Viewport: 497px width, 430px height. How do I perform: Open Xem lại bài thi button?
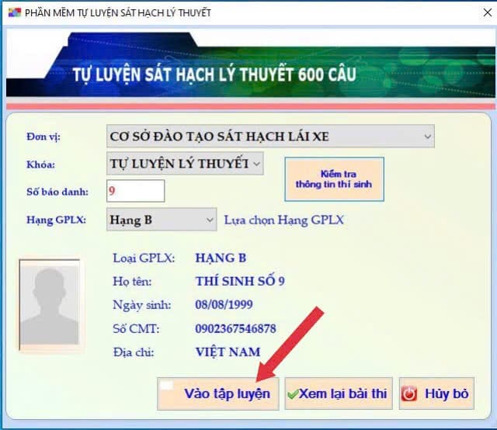pyautogui.click(x=339, y=394)
